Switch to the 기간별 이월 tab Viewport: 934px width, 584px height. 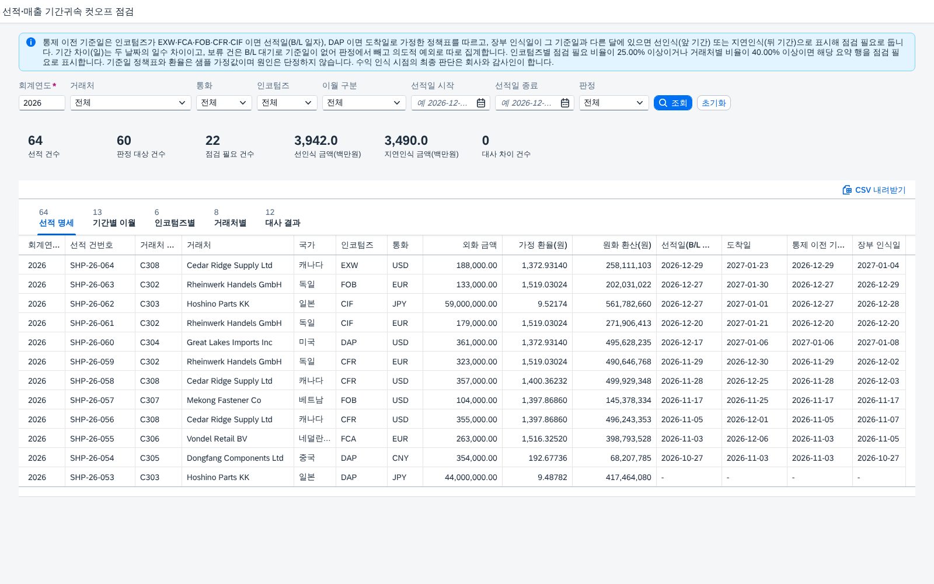114,218
